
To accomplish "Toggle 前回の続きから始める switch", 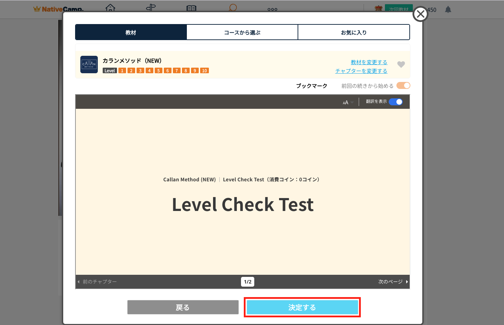I will pos(403,86).
